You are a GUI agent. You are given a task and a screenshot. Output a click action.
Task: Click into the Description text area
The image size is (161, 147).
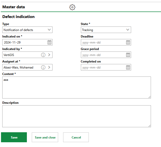coord(76,116)
